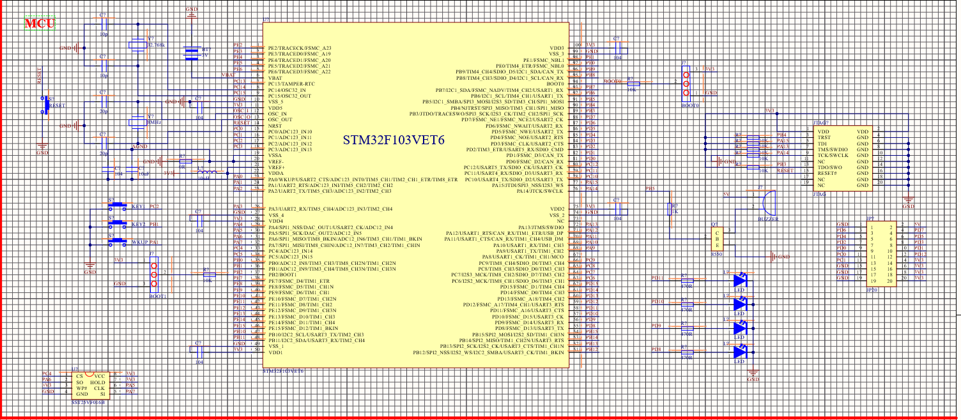This screenshot has height=420, width=961.
Task: Select the GND power symbol under the LED chain
Action: point(753,374)
